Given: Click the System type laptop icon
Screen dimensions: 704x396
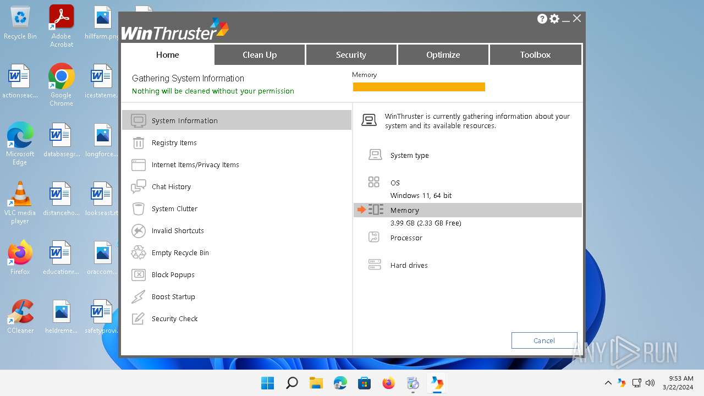Looking at the screenshot, I should [x=375, y=155].
